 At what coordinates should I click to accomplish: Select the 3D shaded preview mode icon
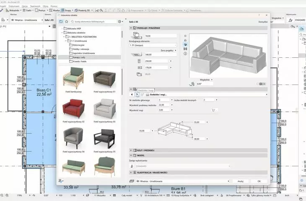tap(185, 44)
